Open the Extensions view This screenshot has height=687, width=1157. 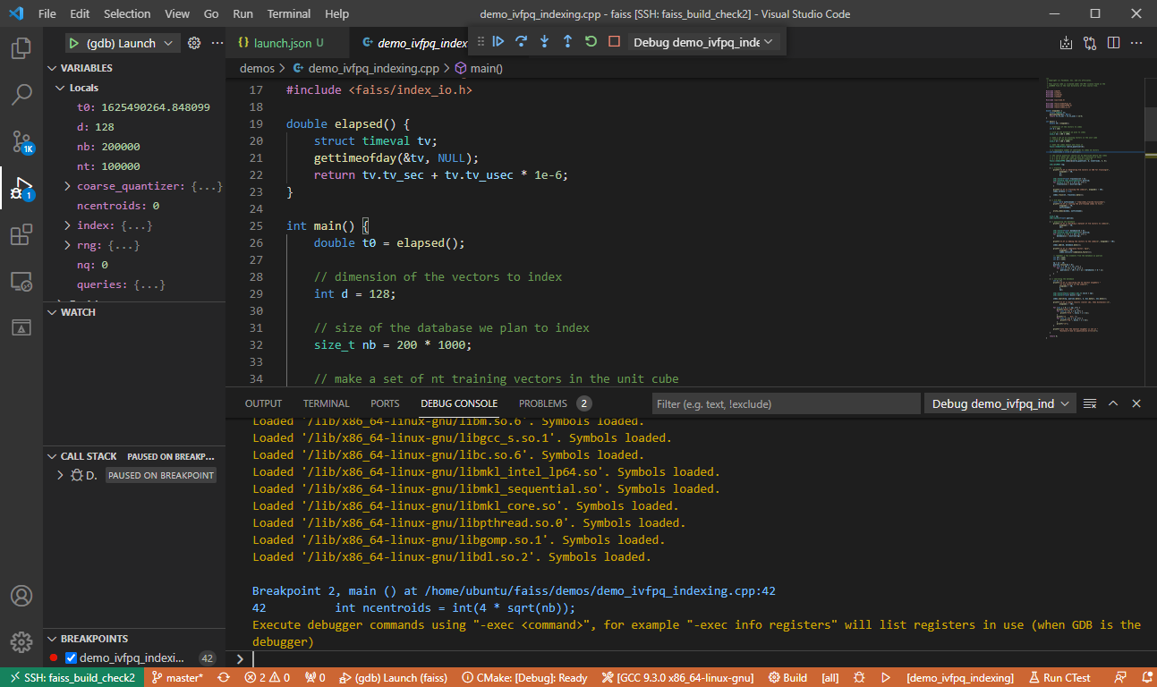(21, 235)
